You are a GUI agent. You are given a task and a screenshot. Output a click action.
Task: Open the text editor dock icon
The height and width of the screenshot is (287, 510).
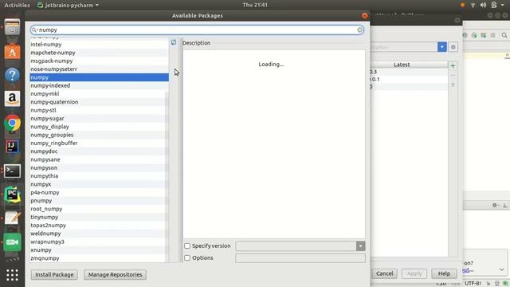pyautogui.click(x=13, y=218)
